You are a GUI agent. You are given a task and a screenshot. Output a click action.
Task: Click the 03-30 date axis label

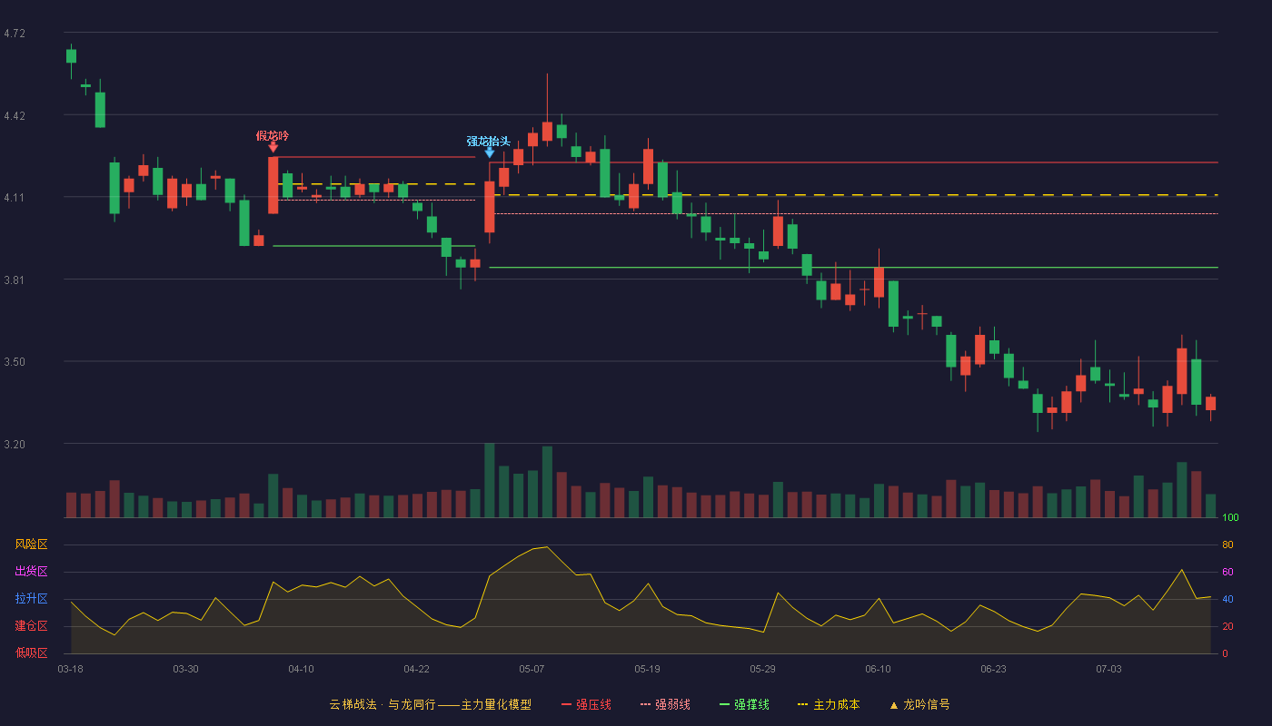tap(185, 669)
